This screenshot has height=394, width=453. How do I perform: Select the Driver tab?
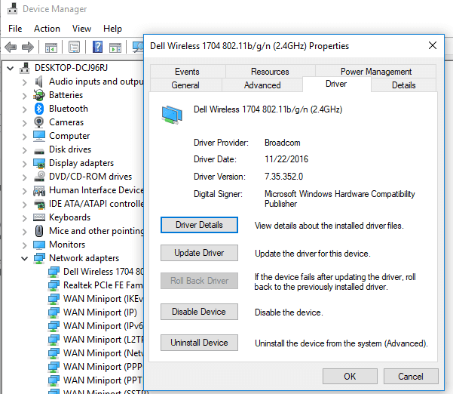point(336,84)
